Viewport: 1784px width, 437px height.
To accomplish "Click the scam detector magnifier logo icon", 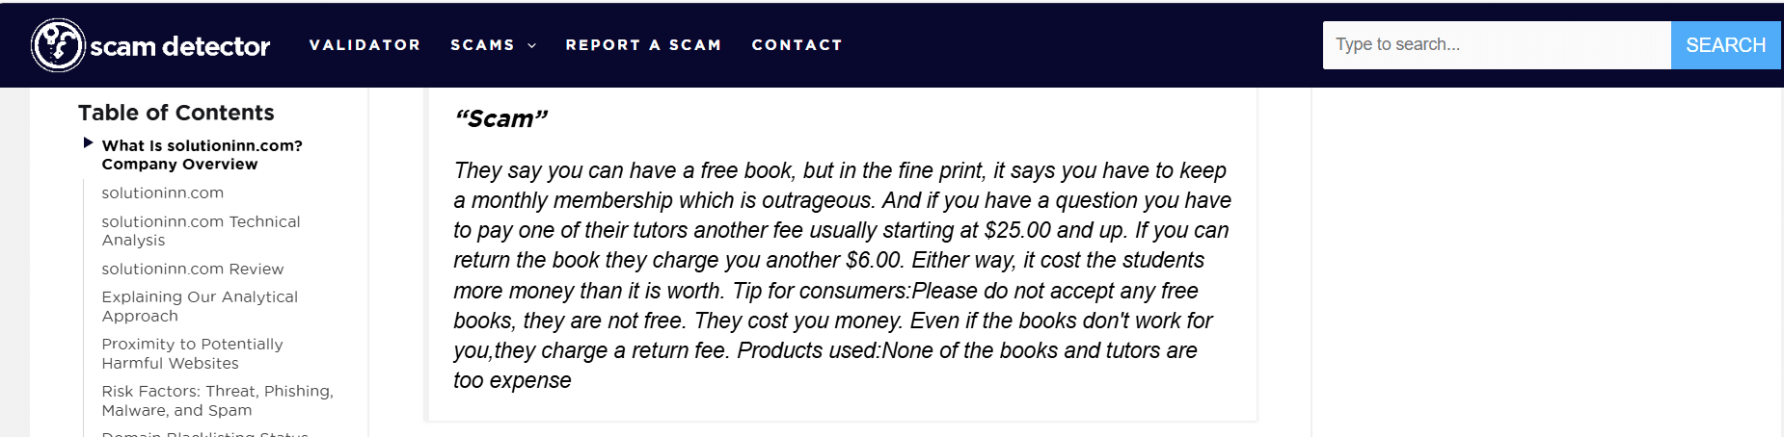I will pyautogui.click(x=58, y=45).
